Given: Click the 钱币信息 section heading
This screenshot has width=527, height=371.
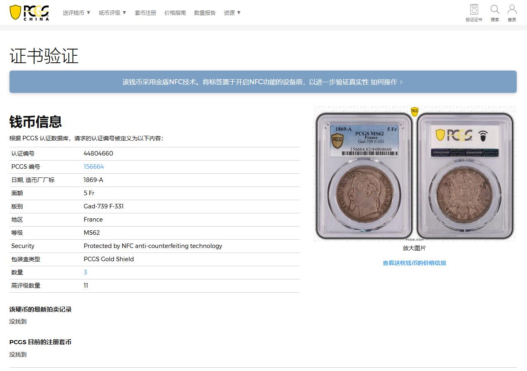Looking at the screenshot, I should tap(36, 122).
